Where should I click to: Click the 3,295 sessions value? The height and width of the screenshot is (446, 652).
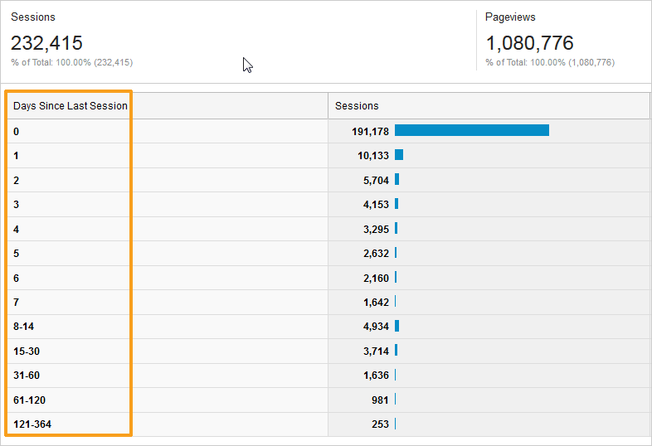pyautogui.click(x=376, y=230)
